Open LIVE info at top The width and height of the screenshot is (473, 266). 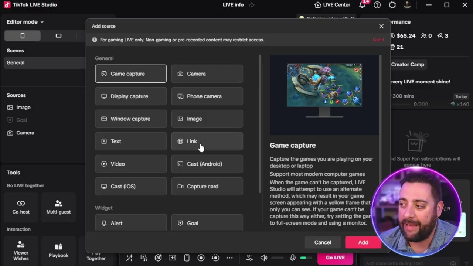(233, 5)
